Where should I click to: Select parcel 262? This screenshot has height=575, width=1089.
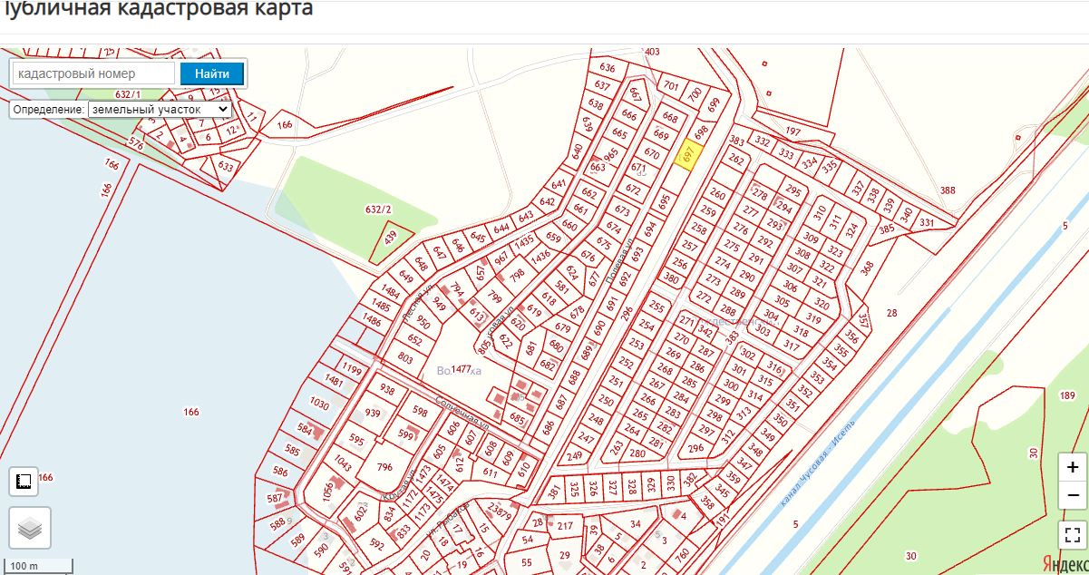click(735, 160)
